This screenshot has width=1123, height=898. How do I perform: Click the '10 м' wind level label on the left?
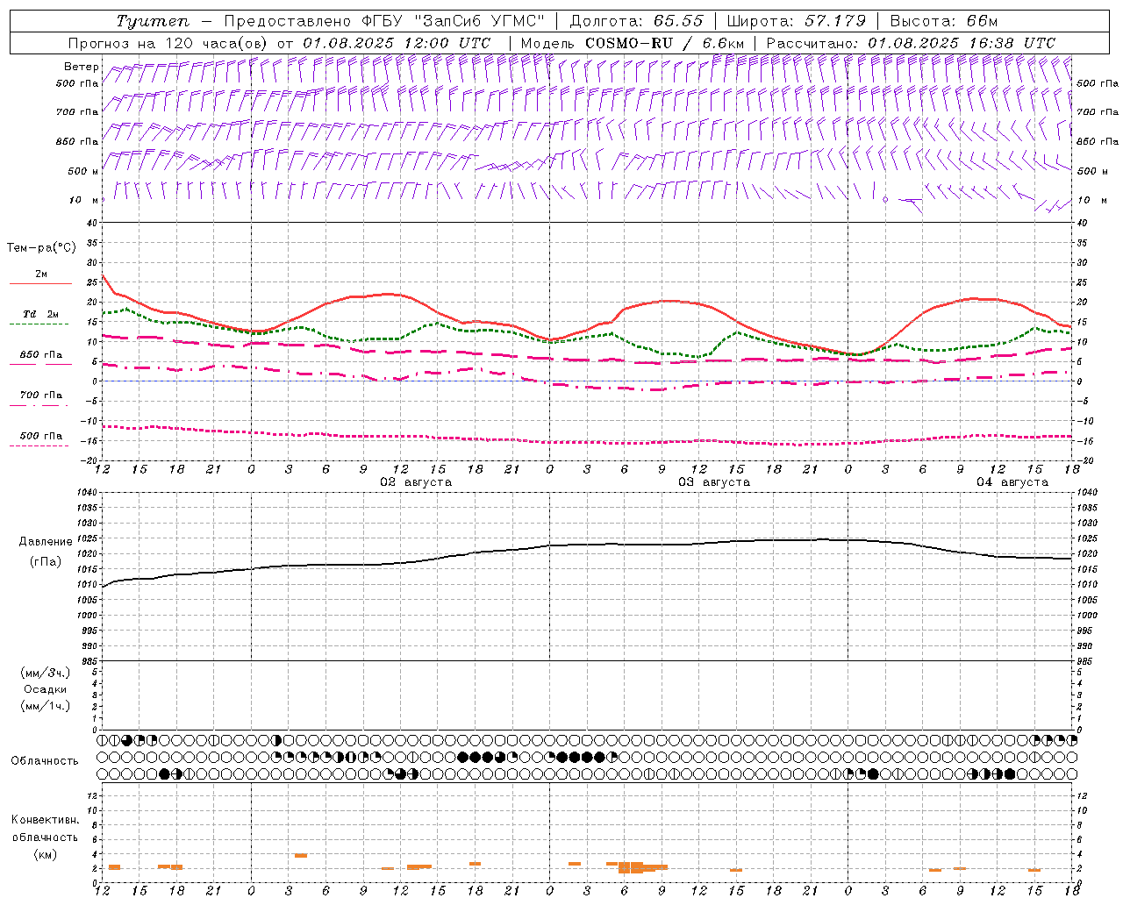pos(84,200)
